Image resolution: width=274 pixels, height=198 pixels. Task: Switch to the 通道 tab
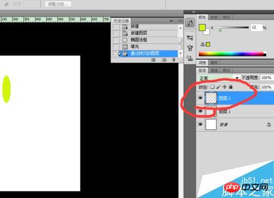pyautogui.click(x=214, y=70)
